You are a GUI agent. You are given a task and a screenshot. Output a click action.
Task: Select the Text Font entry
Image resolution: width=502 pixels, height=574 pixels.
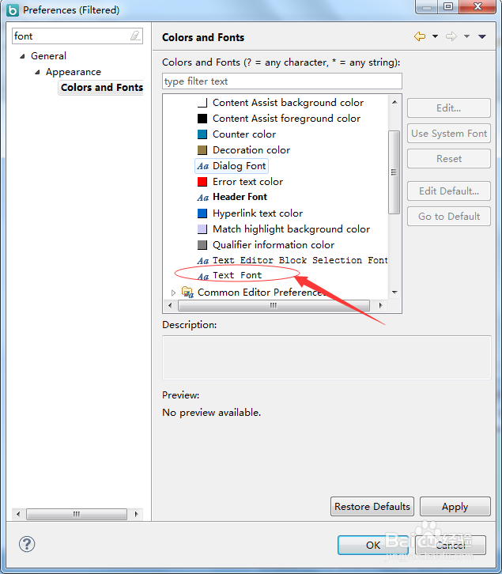click(x=237, y=275)
